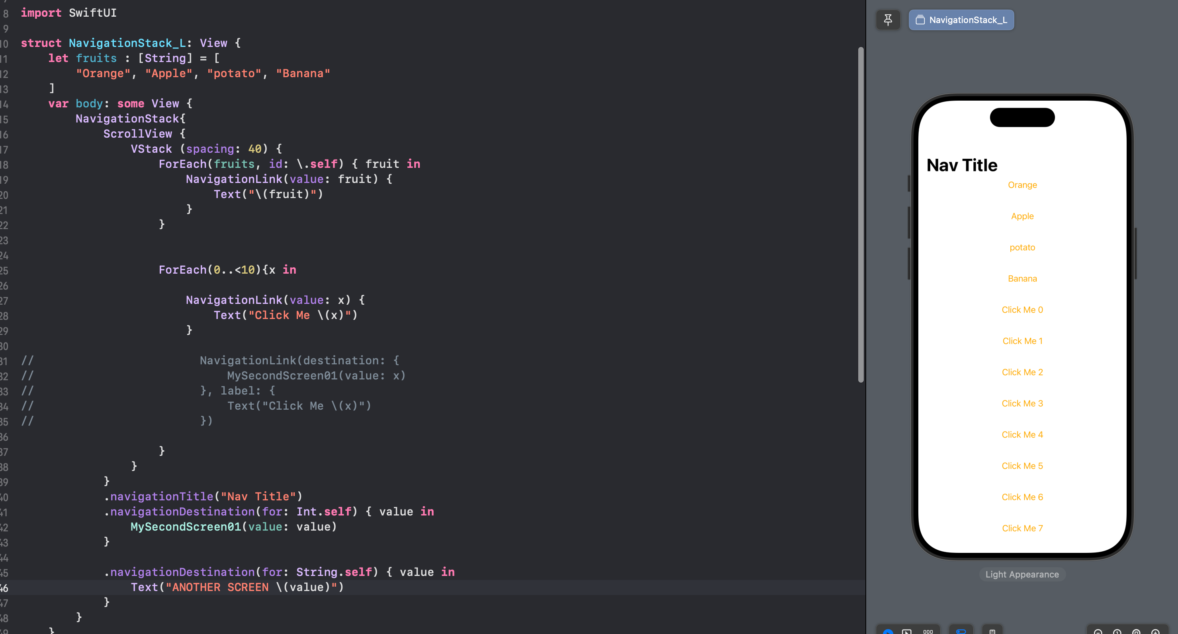This screenshot has height=634, width=1178.
Task: Tap Click Me 4 in the preview
Action: [1022, 435]
